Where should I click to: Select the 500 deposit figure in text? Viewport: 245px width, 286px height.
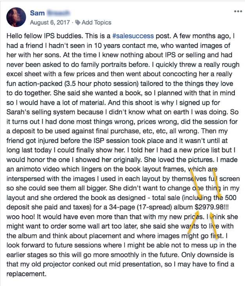point(231,198)
